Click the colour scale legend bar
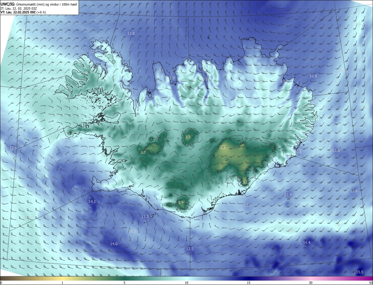This screenshot has height=285, width=373. pos(186,278)
